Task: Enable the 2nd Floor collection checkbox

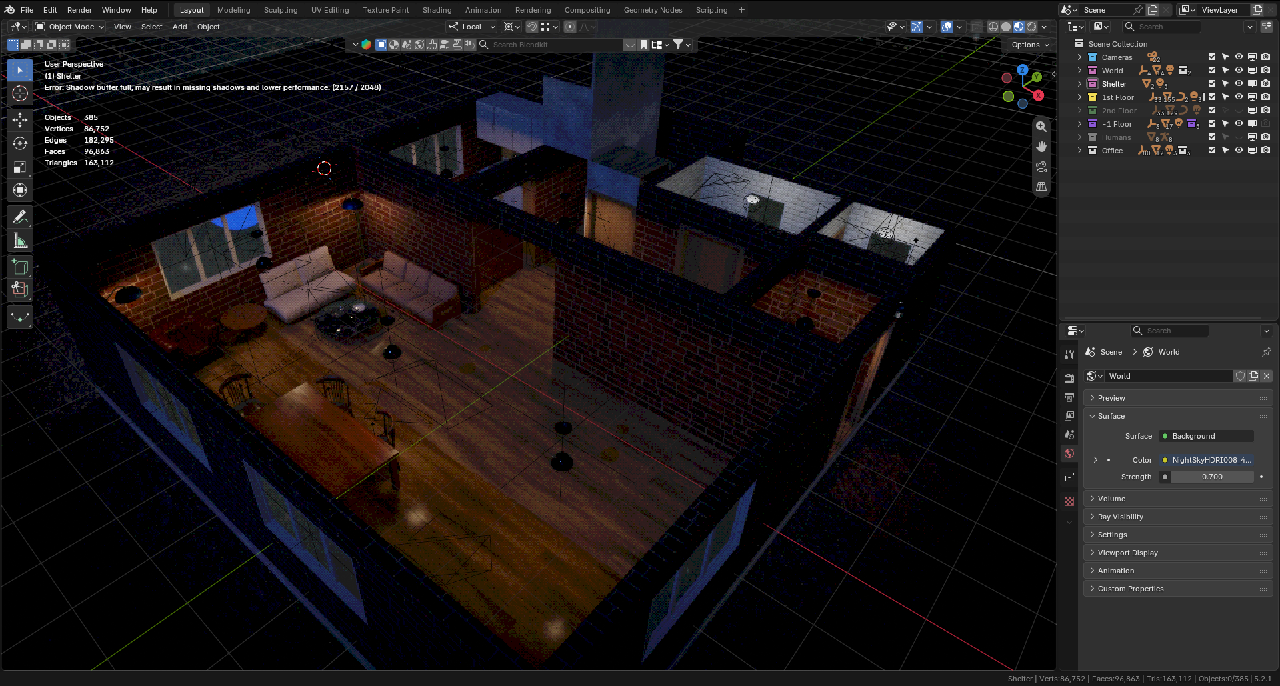Action: click(x=1212, y=111)
